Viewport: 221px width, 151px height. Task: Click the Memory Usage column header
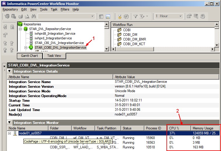(205, 128)
